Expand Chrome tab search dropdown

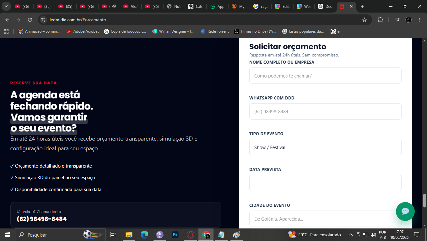click(x=6, y=6)
